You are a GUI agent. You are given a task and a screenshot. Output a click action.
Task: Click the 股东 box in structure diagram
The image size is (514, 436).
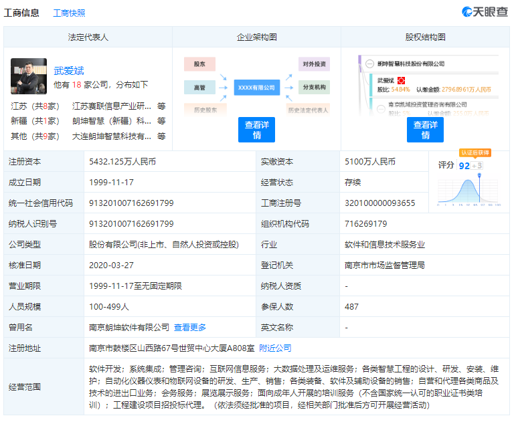199,64
